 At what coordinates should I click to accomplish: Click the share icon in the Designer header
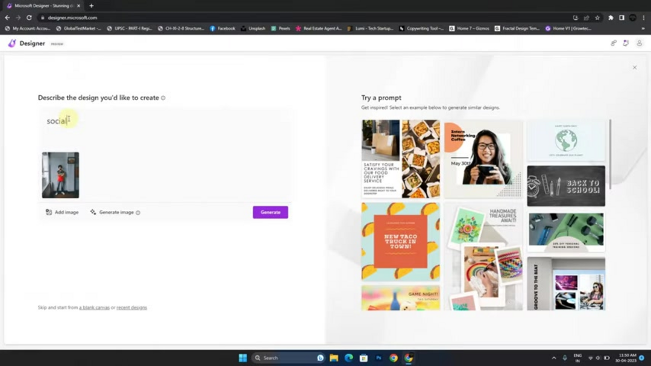click(x=613, y=43)
